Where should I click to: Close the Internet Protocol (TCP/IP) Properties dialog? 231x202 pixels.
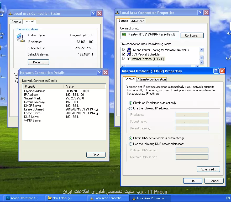click(222, 71)
